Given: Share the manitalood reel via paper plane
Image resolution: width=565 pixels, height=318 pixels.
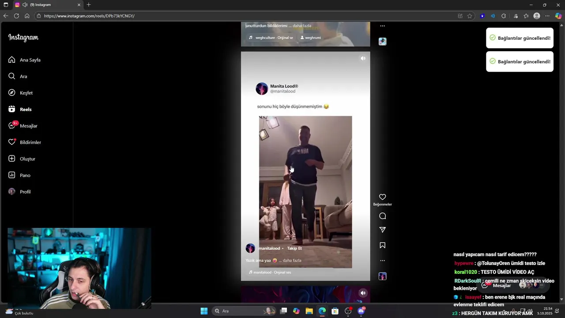Looking at the screenshot, I should coord(383,230).
